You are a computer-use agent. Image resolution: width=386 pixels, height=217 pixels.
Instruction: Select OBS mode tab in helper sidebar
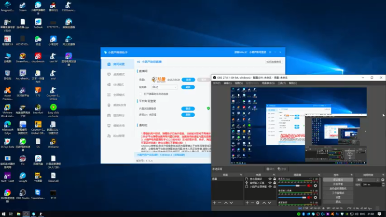118,85
